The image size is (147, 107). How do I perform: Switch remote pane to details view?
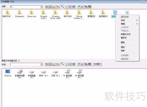point(73,7)
